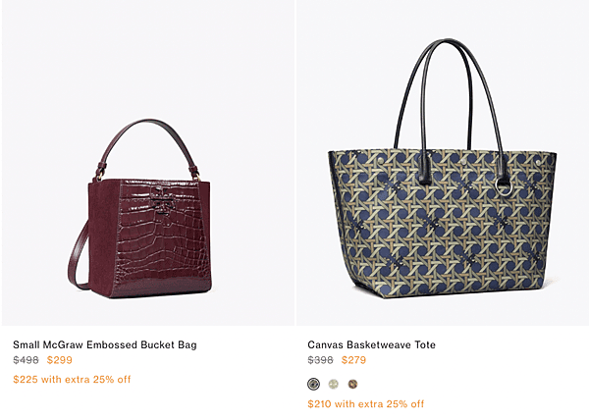
Task: Click the crossed-out $498 original price
Action: point(26,360)
